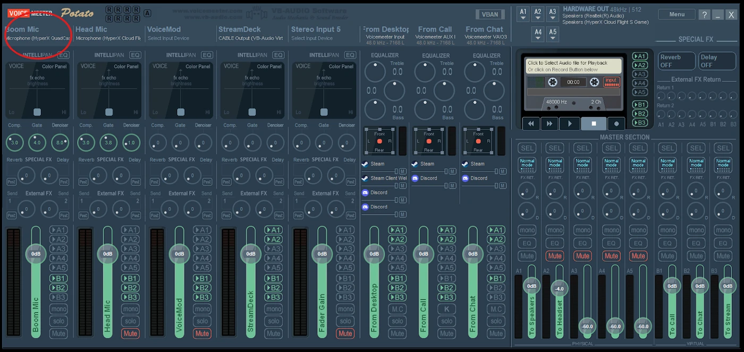
Task: Open help with the question mark button
Action: click(704, 15)
